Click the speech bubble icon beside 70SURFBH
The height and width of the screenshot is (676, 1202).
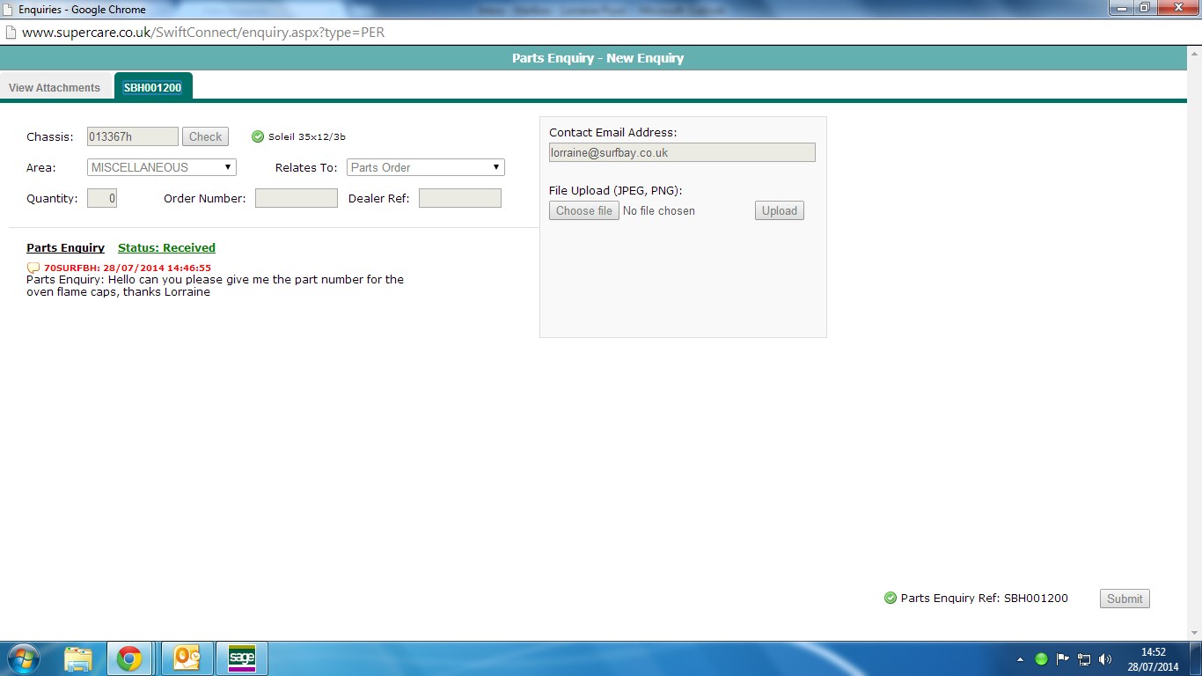(33, 268)
